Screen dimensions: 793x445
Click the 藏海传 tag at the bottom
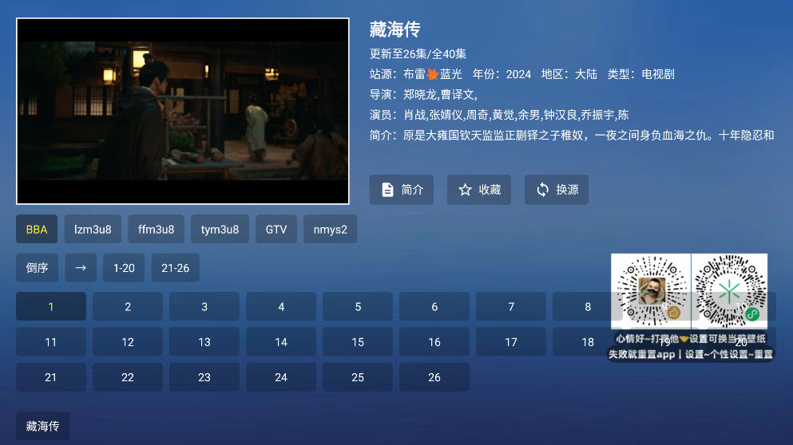pyautogui.click(x=42, y=426)
